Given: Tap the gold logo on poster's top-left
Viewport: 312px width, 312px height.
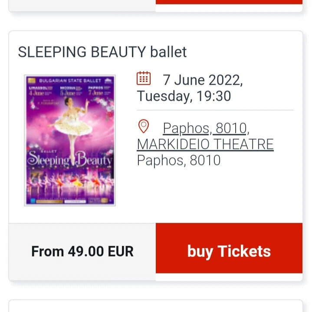Looking at the screenshot, I should click(32, 80).
